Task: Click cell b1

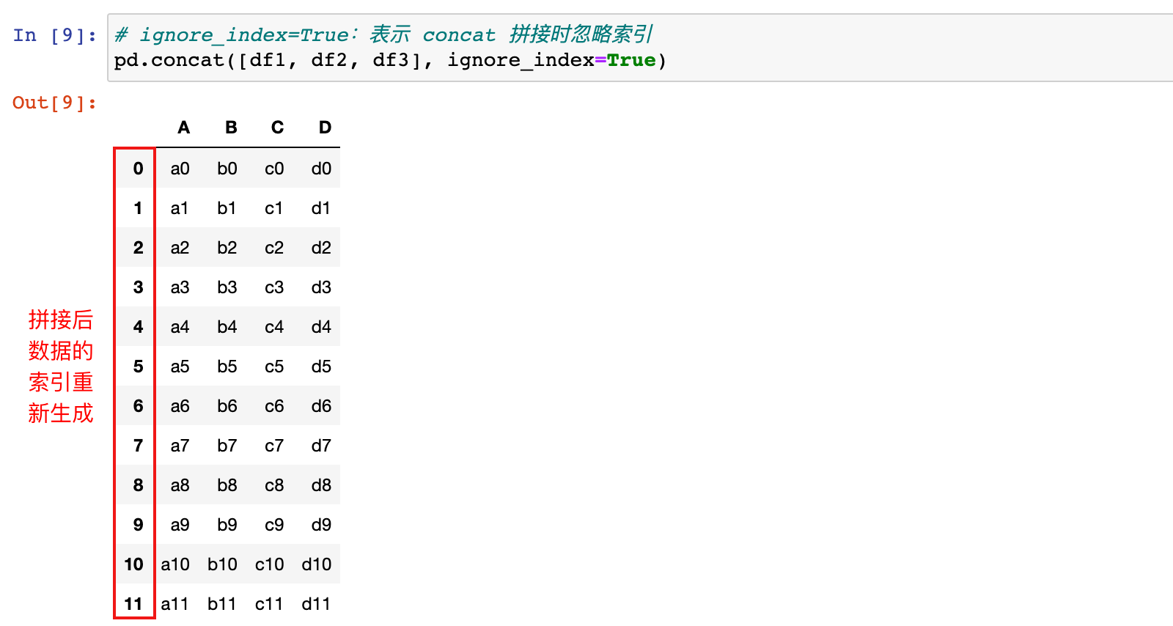Action: pyautogui.click(x=227, y=208)
